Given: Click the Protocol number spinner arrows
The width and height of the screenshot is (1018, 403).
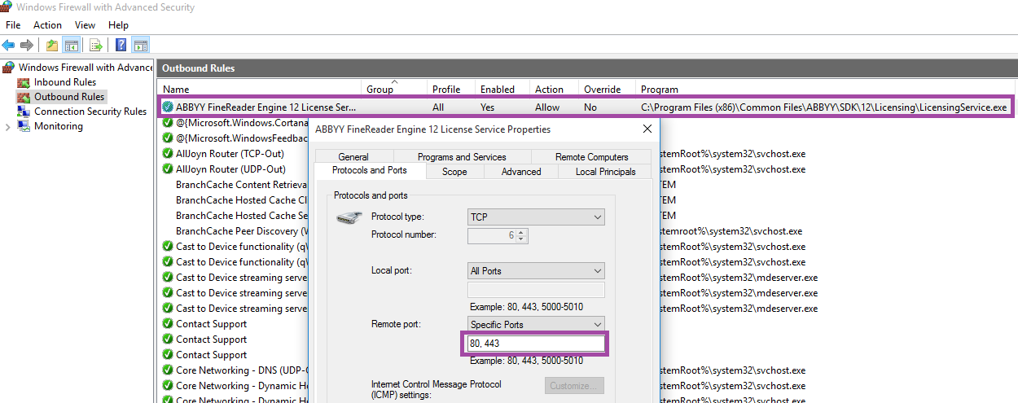Looking at the screenshot, I should [521, 235].
